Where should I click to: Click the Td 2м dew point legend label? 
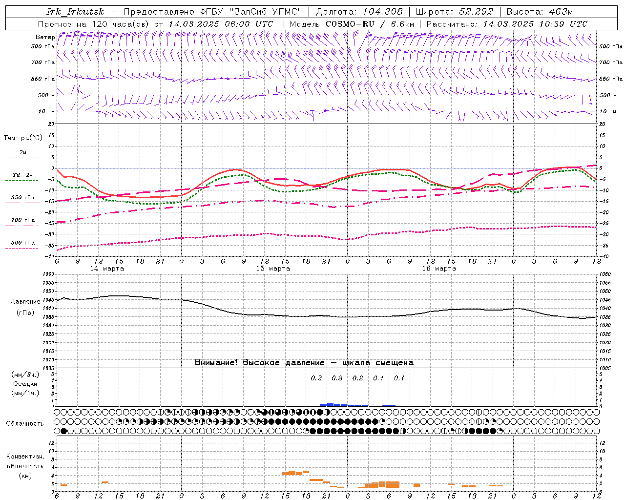coord(22,175)
